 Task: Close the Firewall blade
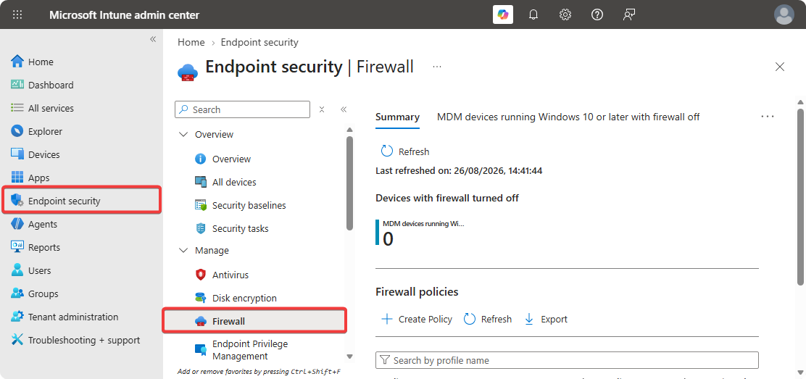click(780, 67)
